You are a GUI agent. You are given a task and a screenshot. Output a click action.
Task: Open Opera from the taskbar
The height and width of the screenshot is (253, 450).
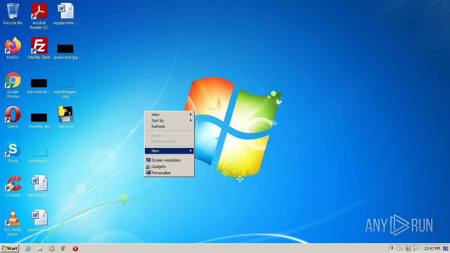pos(75,248)
